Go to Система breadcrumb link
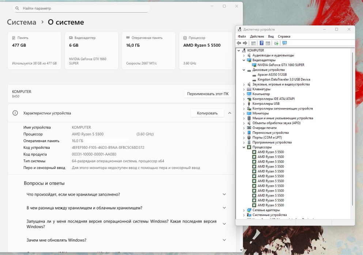Viewport: 363px width, 255px height. (22, 22)
